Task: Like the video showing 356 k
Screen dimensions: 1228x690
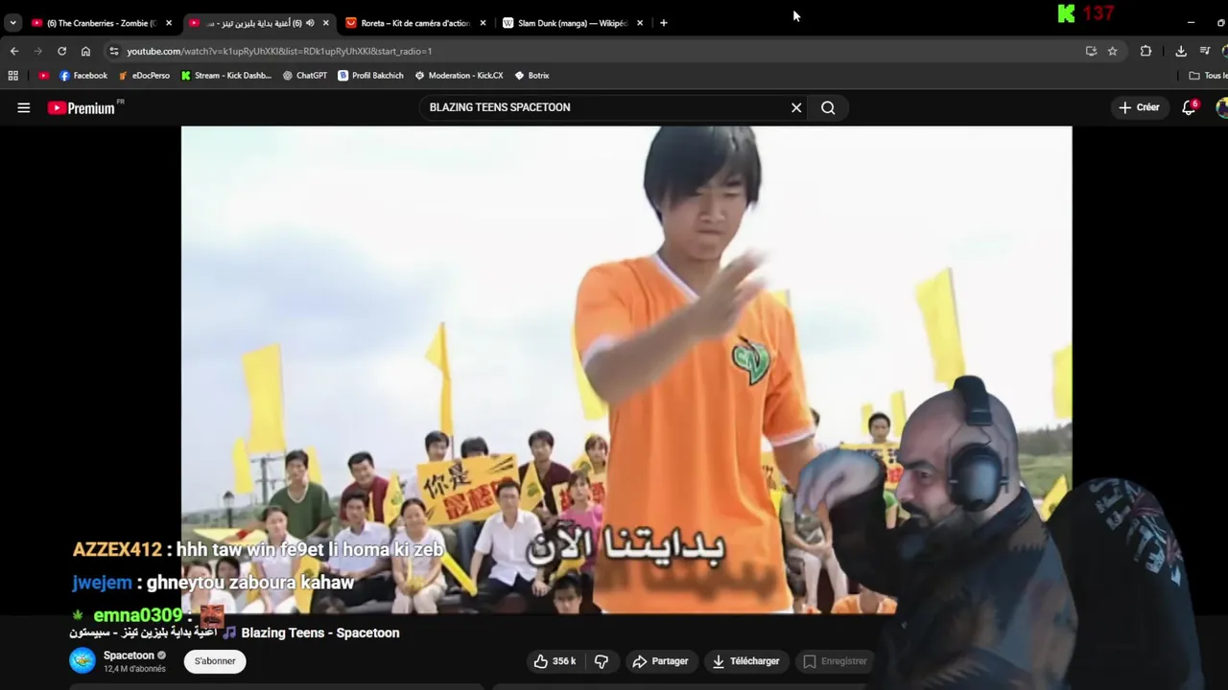Action: [555, 661]
